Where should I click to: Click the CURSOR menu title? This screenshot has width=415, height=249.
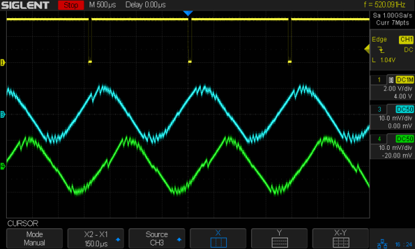[23, 224]
